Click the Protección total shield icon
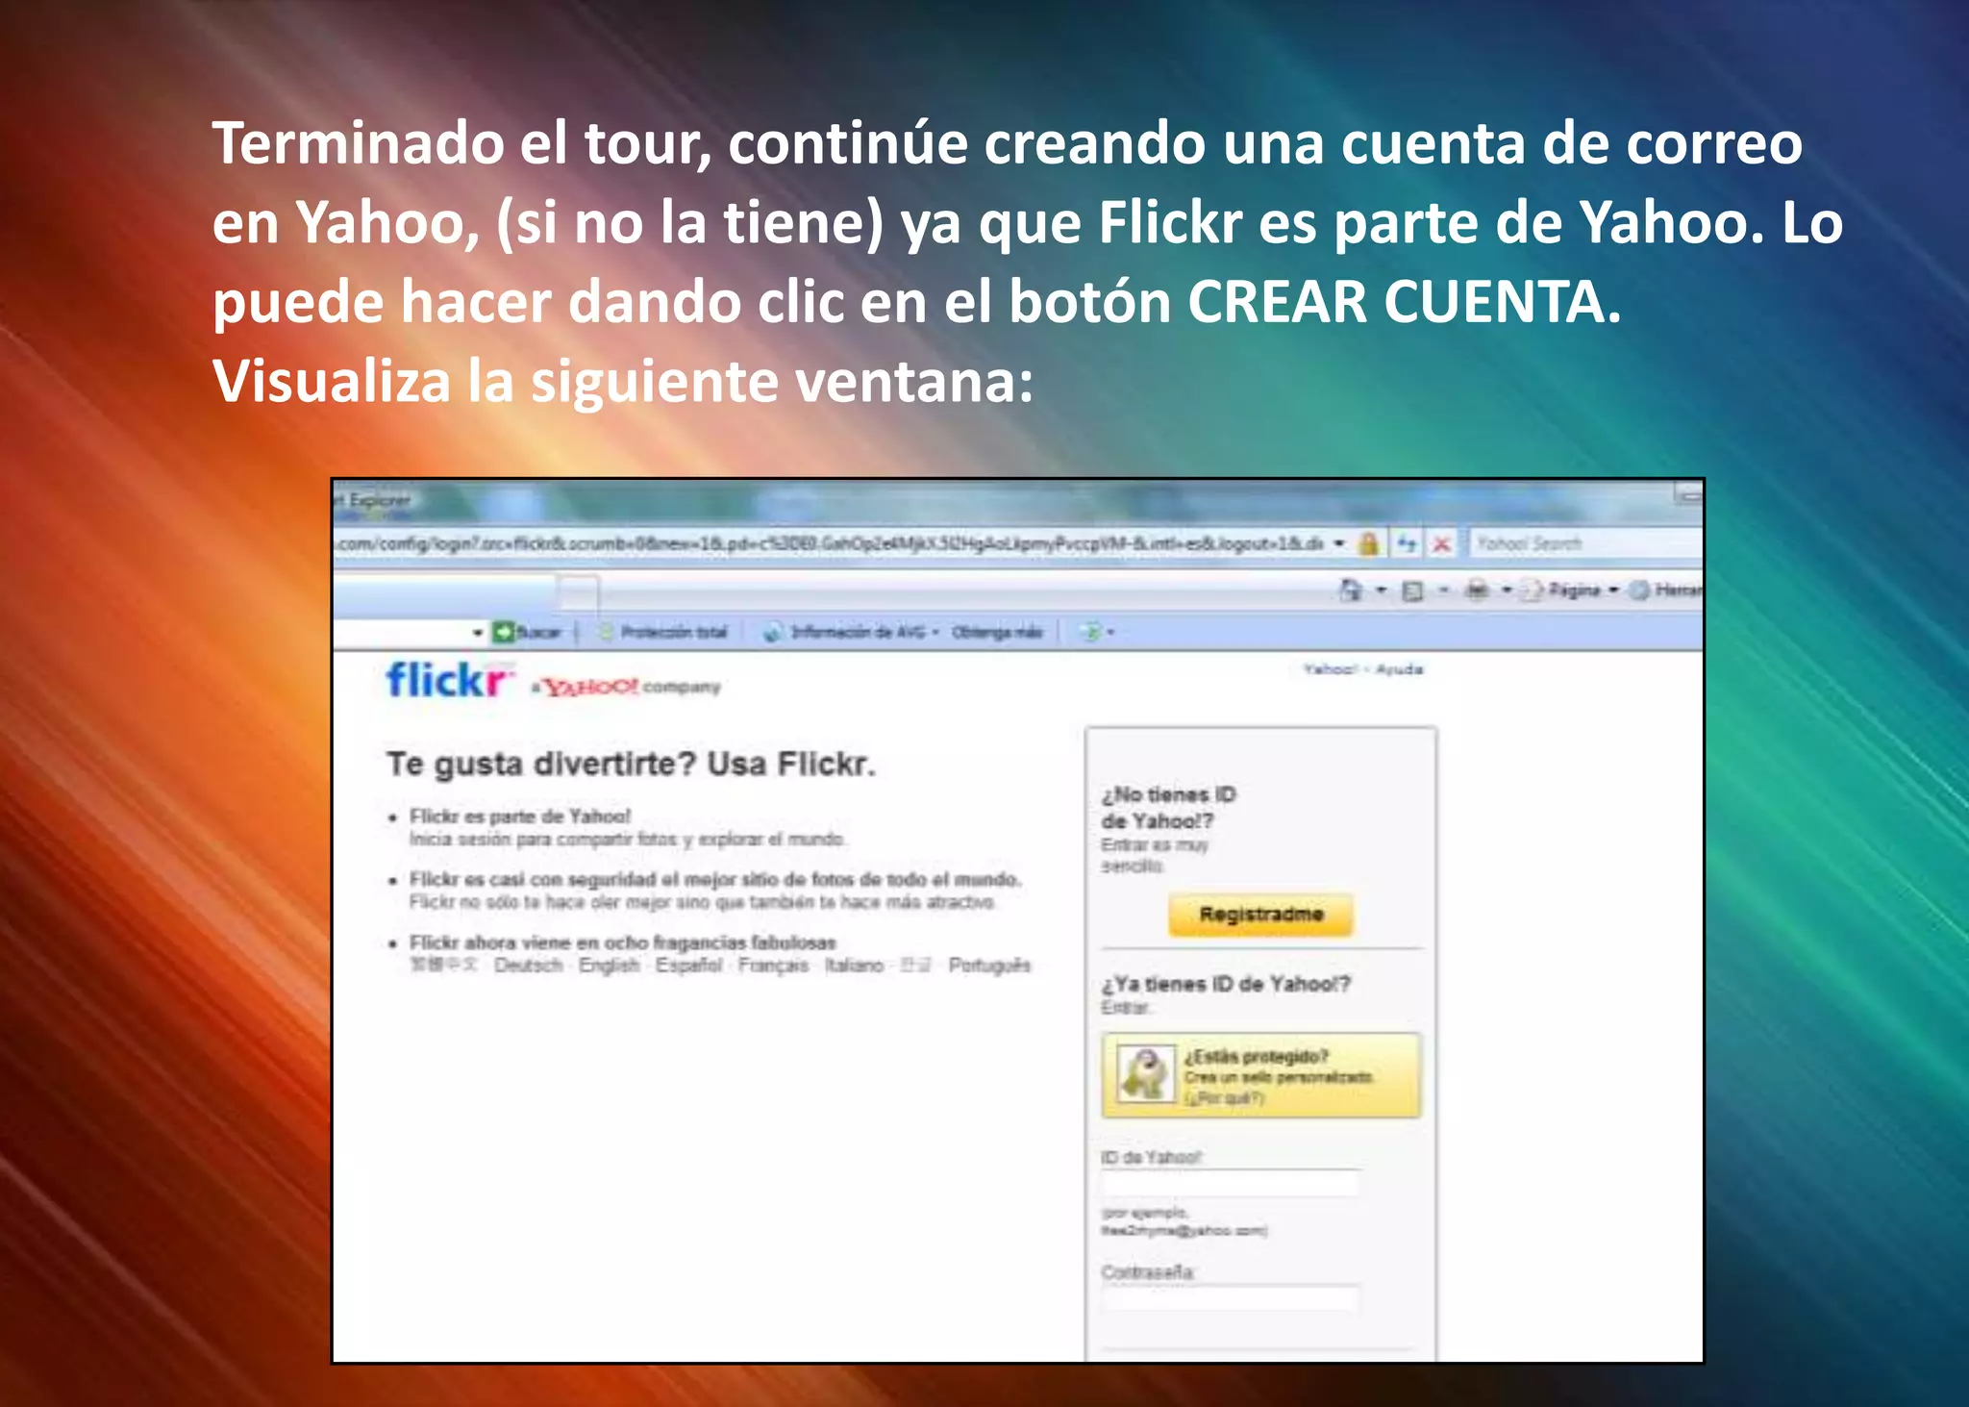The width and height of the screenshot is (1969, 1407). (x=606, y=632)
